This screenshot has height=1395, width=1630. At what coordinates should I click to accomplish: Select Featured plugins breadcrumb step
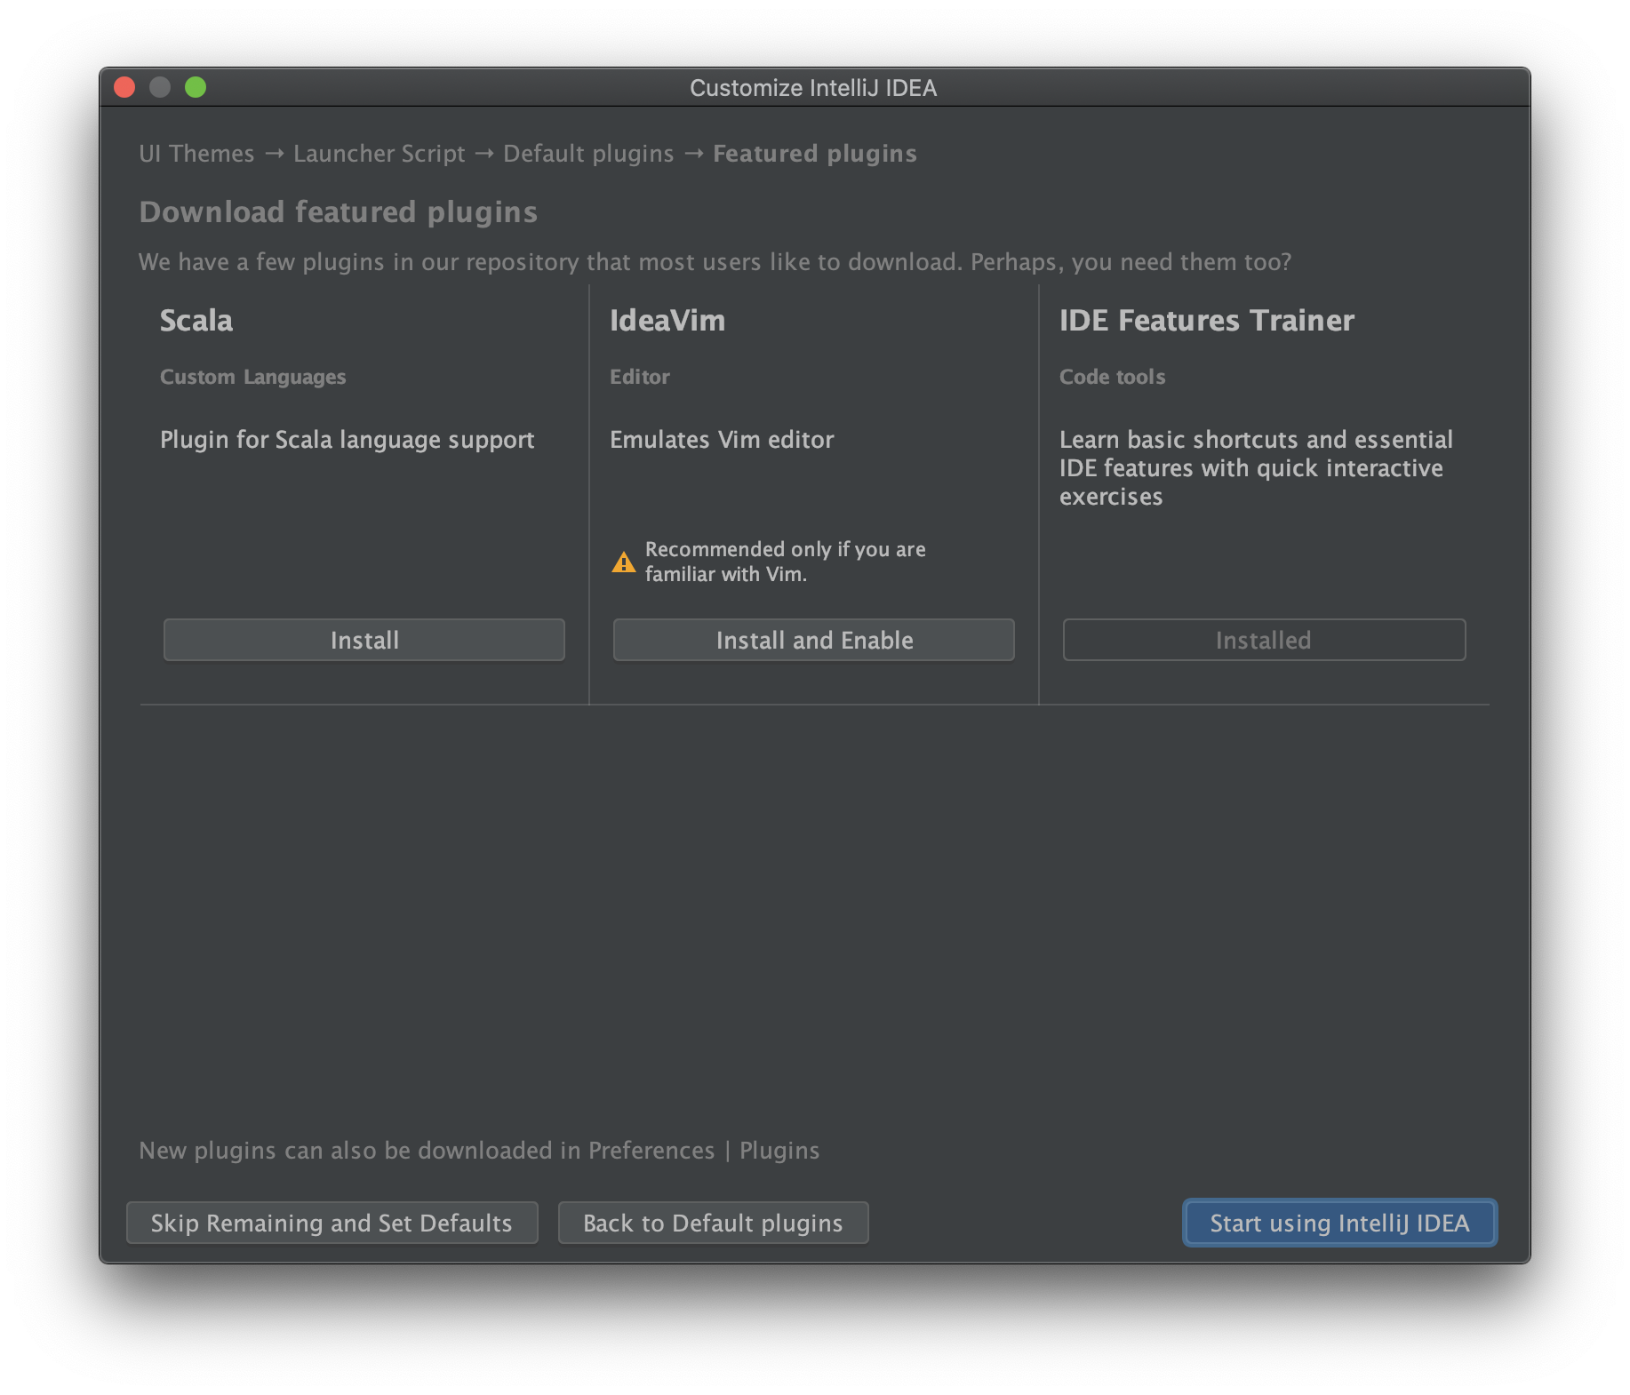(x=814, y=154)
